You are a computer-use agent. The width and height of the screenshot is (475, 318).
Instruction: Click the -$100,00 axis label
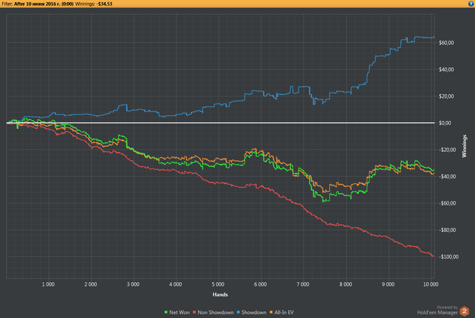click(448, 257)
